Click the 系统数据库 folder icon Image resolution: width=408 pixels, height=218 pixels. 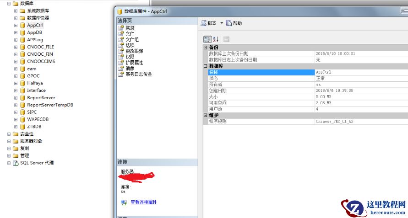pyautogui.click(x=22, y=11)
